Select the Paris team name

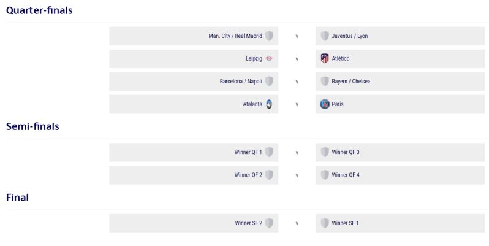338,104
